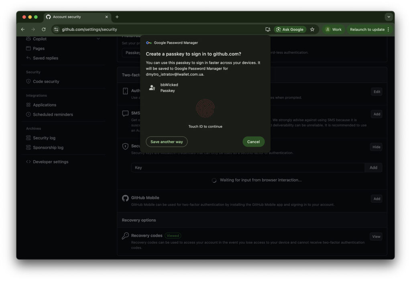411x281 pixels.
Task: Click the Sponsorship log icon
Action: 28,148
